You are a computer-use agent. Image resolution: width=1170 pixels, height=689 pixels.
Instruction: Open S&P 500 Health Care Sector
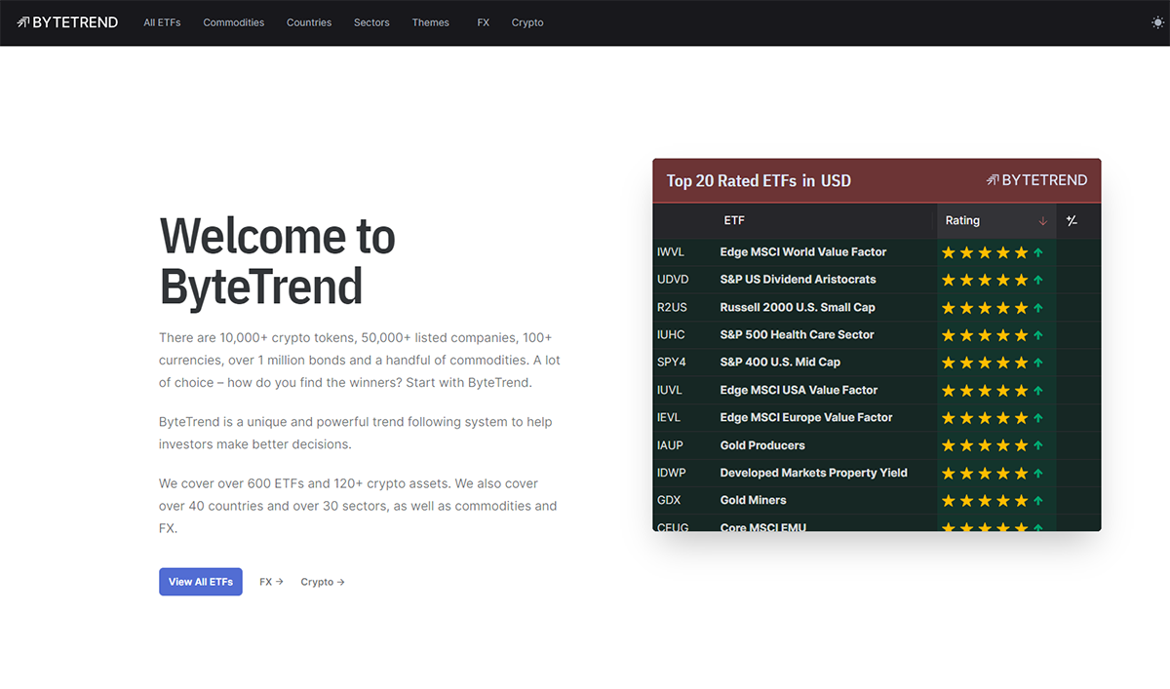point(798,335)
